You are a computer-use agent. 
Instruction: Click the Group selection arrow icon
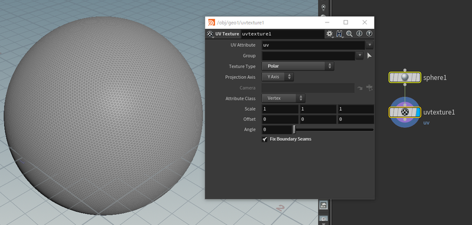(x=369, y=55)
